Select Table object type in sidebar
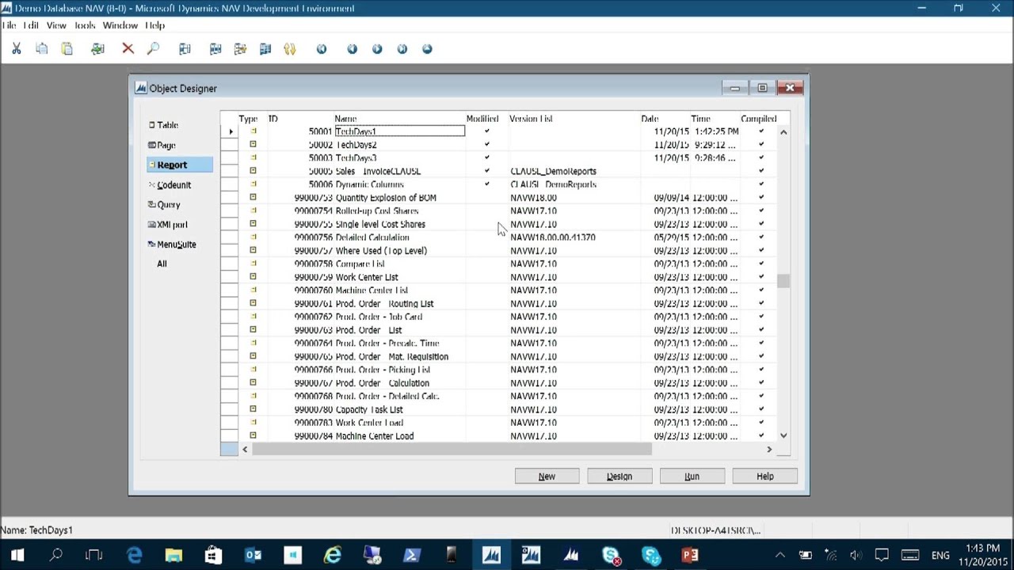 tap(167, 125)
